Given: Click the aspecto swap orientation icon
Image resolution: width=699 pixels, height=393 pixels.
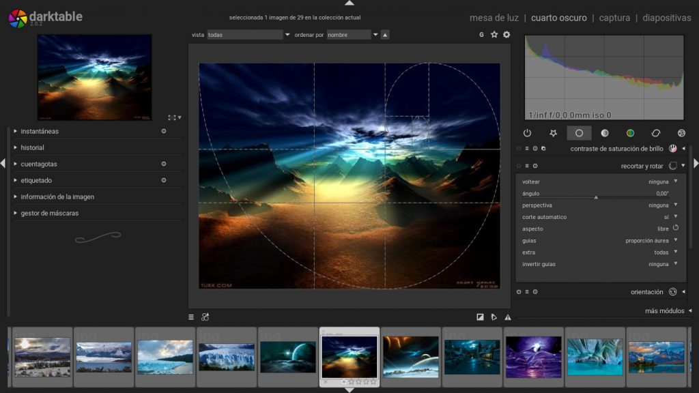Looking at the screenshot, I should pyautogui.click(x=676, y=228).
